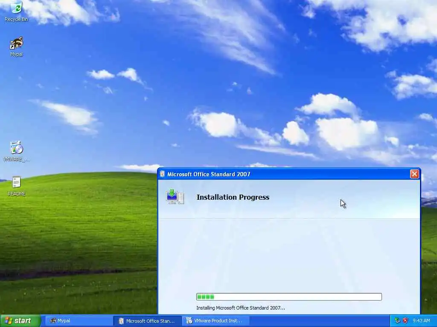Click the Microsoft Office Standard 2007 title bar
This screenshot has height=327, width=437.
click(x=289, y=174)
